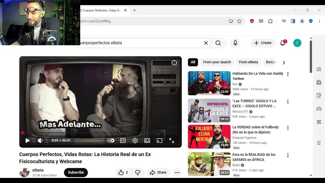Select the From your search chip
The width and height of the screenshot is (325, 183).
coord(217,62)
